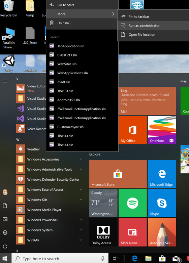Choose Uninstall in the context menu
Screen dimensions: 189x263
(82, 23)
